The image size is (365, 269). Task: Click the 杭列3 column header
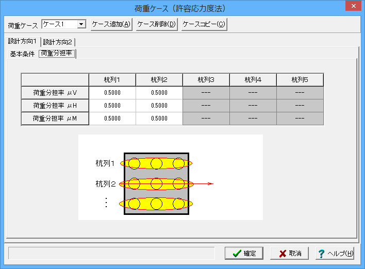click(x=206, y=80)
